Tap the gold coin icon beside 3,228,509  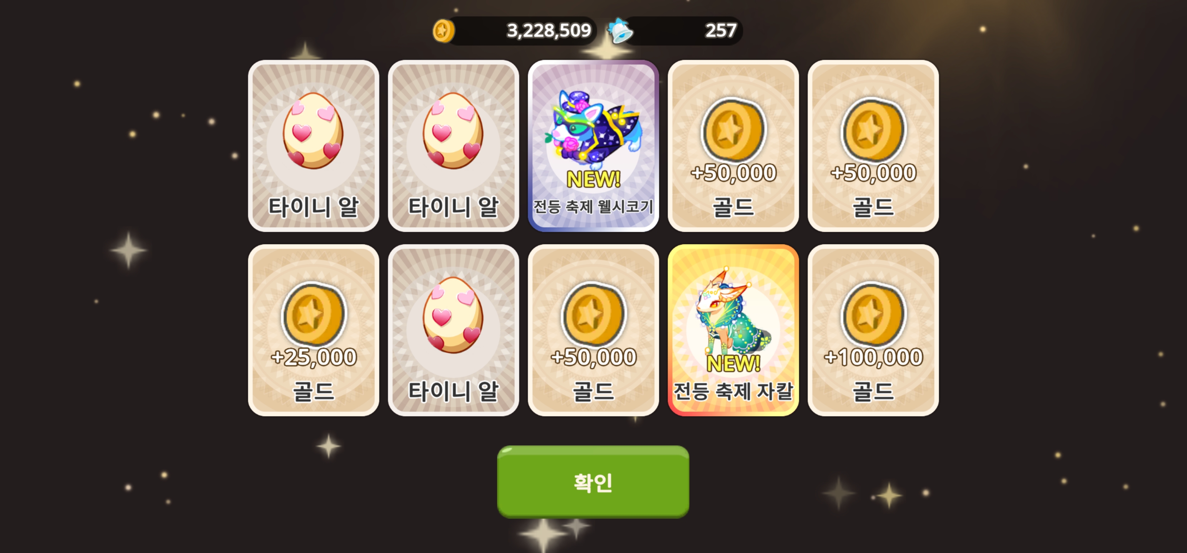[443, 31]
